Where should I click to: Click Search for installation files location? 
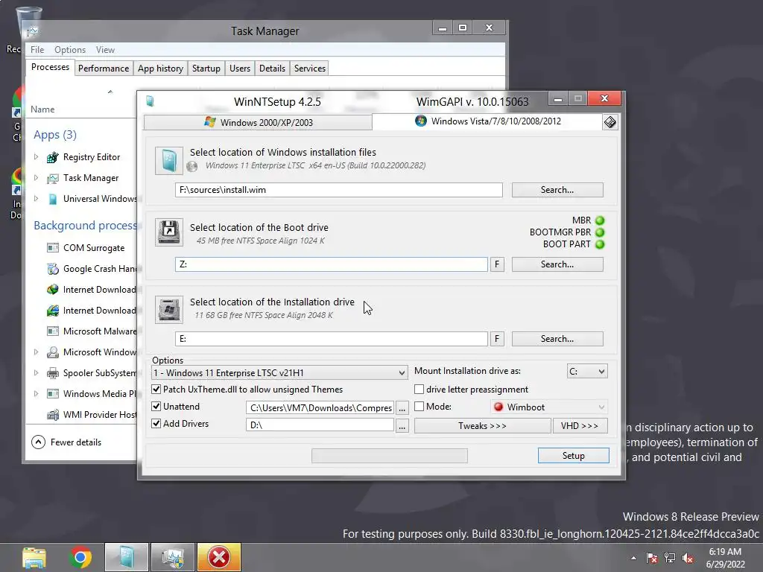coord(557,190)
